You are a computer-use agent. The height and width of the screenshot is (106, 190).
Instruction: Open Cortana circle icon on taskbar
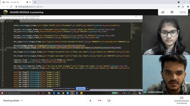(x=39, y=93)
